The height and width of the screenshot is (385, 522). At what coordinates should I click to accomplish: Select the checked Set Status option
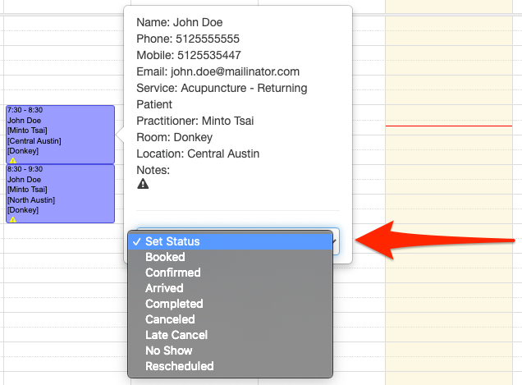click(x=172, y=241)
